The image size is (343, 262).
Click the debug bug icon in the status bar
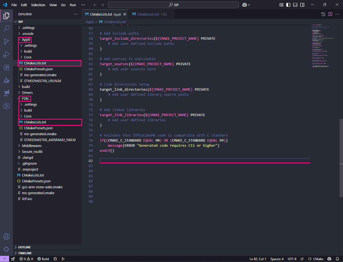tap(55, 259)
